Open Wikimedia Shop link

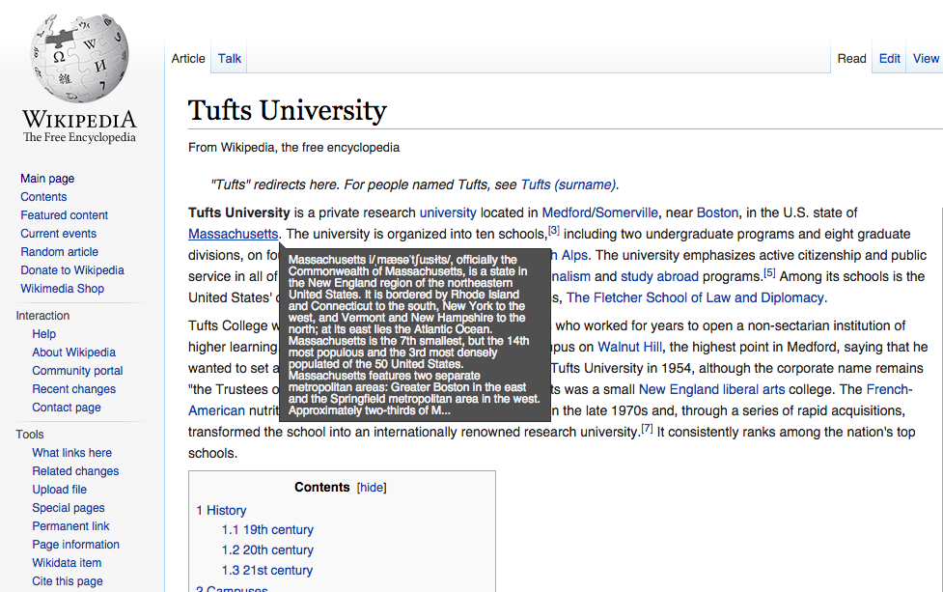point(63,288)
